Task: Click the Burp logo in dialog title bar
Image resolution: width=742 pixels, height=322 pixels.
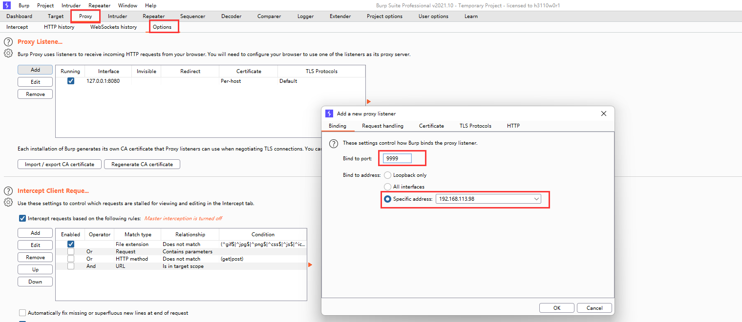Action: click(x=329, y=114)
